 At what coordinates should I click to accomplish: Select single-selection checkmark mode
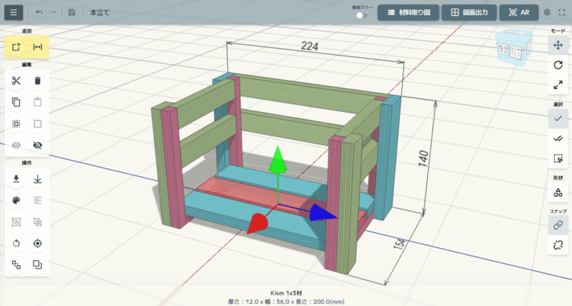coord(558,119)
